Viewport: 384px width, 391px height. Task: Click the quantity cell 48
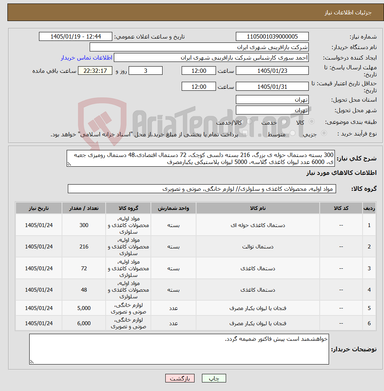coord(84,290)
